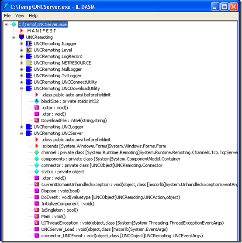Select 'status : private object' field
This screenshot has width=242, height=243.
62,172
